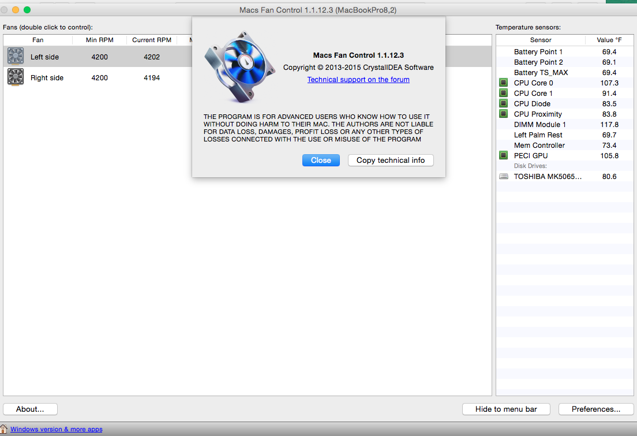Click the Right side Min RPM 4200 value

99,78
